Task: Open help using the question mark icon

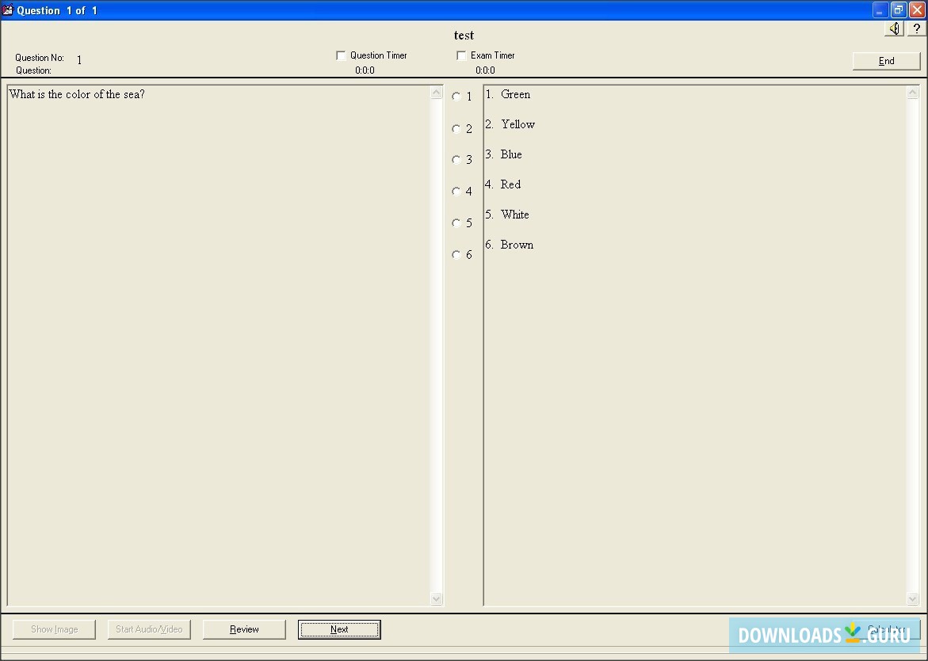Action: point(917,28)
